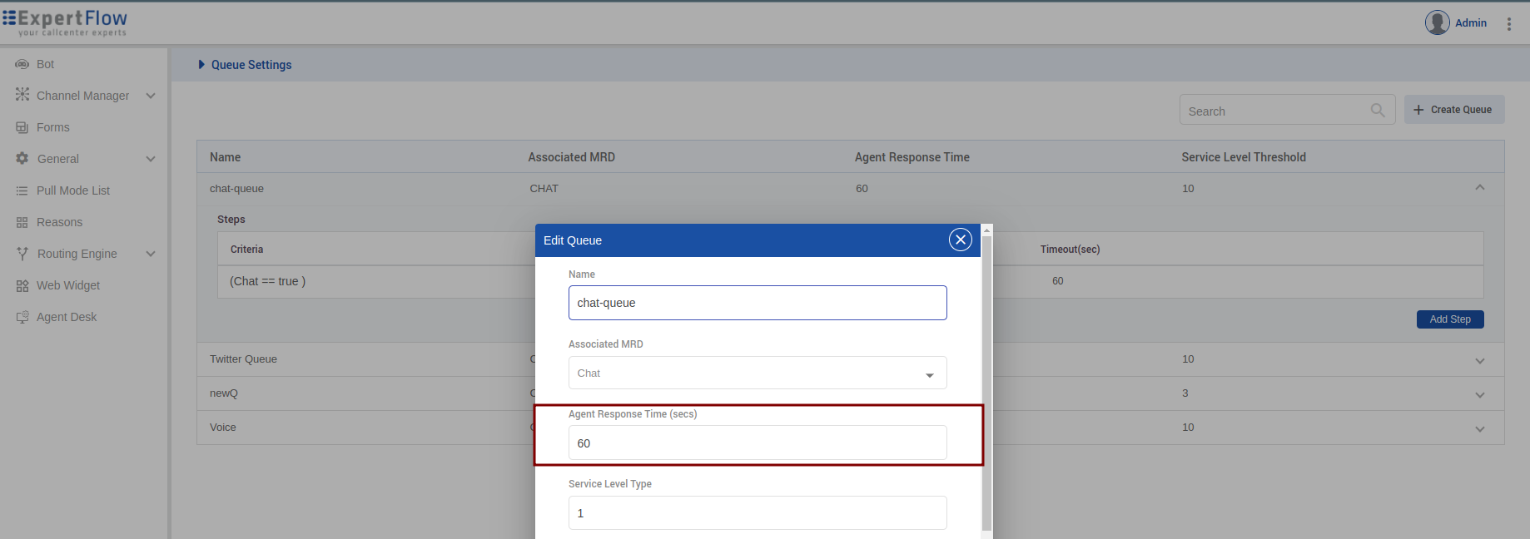Click the Admin user avatar icon

click(1437, 22)
